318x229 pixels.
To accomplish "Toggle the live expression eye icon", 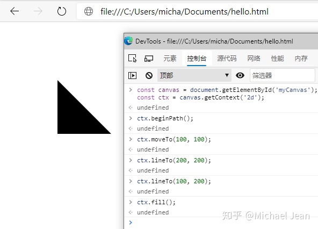I will pos(240,75).
